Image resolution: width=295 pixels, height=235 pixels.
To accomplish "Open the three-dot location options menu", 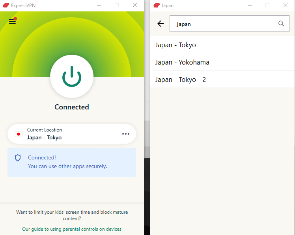I will 126,134.
